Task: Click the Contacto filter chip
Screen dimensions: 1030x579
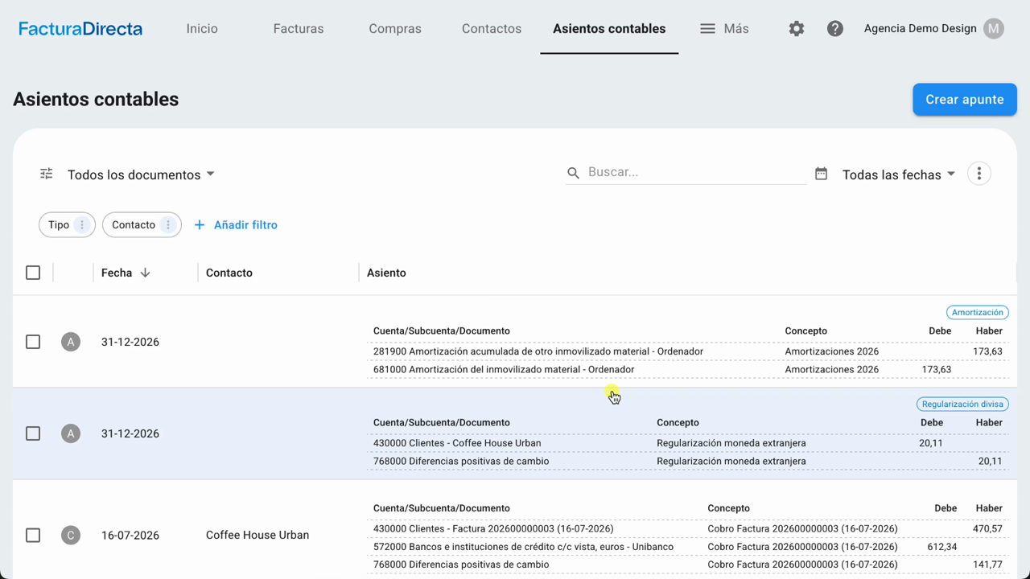Action: (142, 225)
